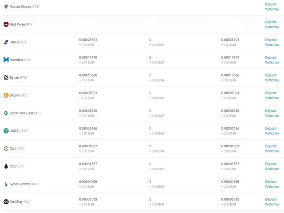Click the Civic CVC coin icon
This screenshot has height=213, width=284.
(x=6, y=149)
